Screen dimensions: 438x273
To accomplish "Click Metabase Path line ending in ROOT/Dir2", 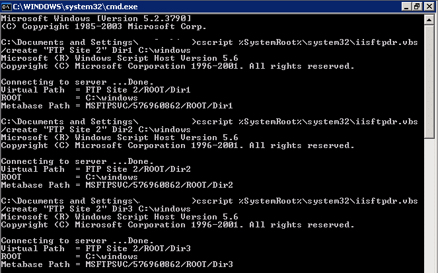I will coord(117,185).
